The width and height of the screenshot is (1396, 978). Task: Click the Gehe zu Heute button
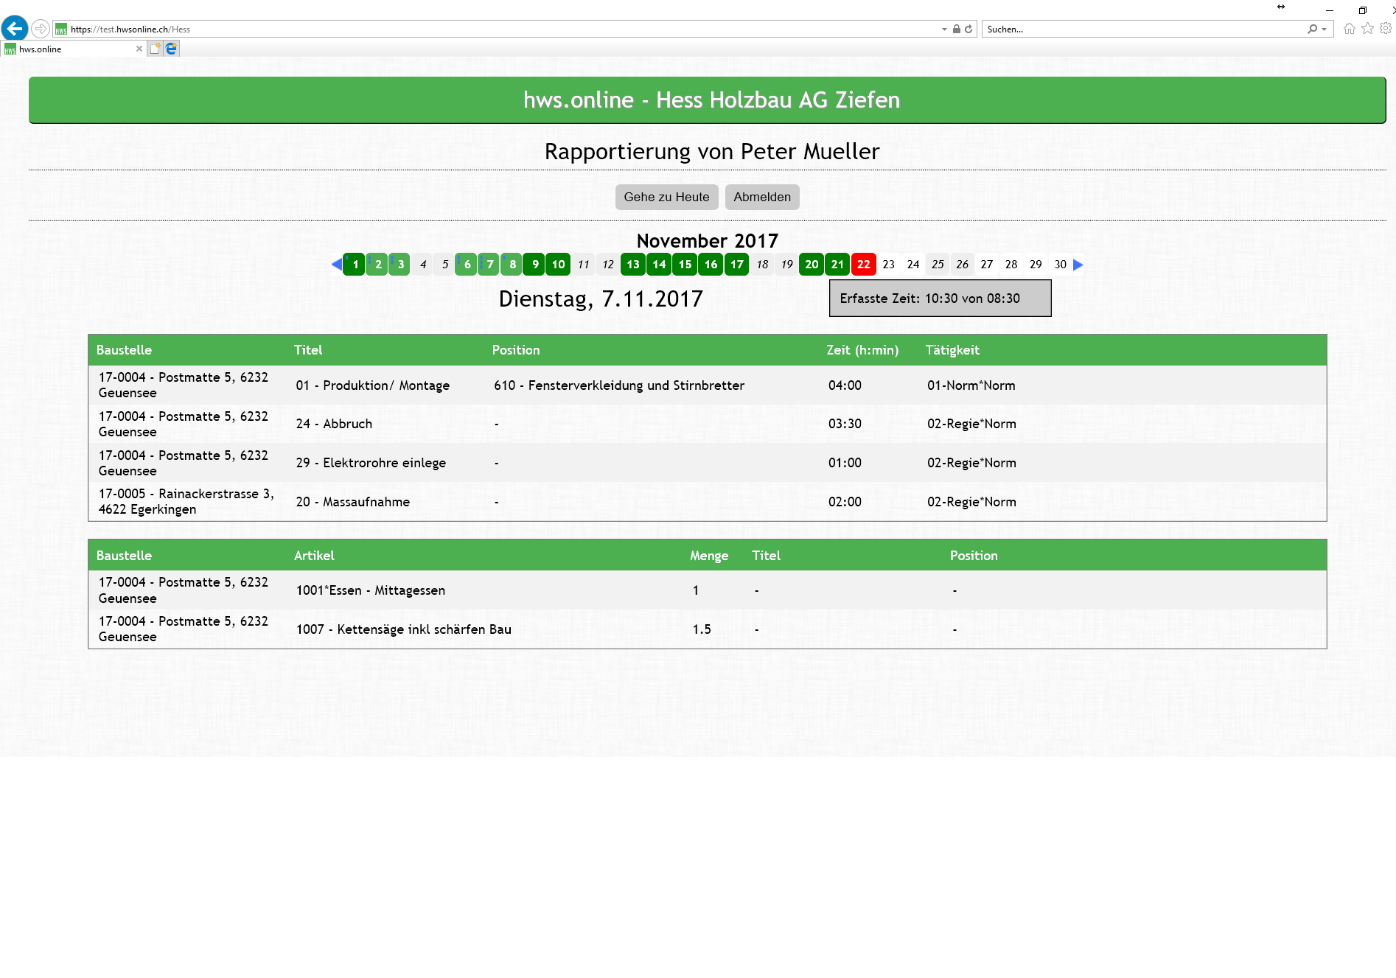(x=666, y=197)
